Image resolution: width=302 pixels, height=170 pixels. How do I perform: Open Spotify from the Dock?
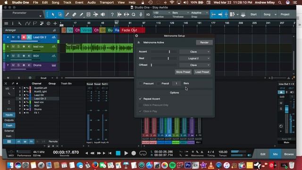[x=172, y=165]
